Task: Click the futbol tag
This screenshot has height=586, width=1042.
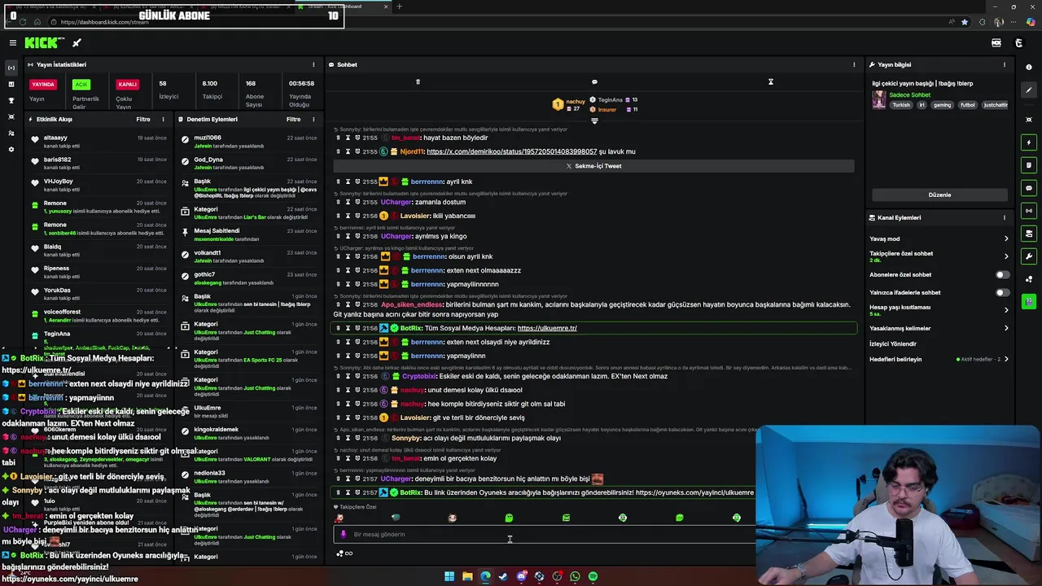Action: click(x=967, y=105)
